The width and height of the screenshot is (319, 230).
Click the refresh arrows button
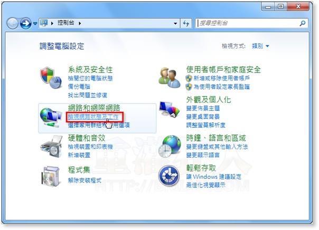(x=186, y=23)
